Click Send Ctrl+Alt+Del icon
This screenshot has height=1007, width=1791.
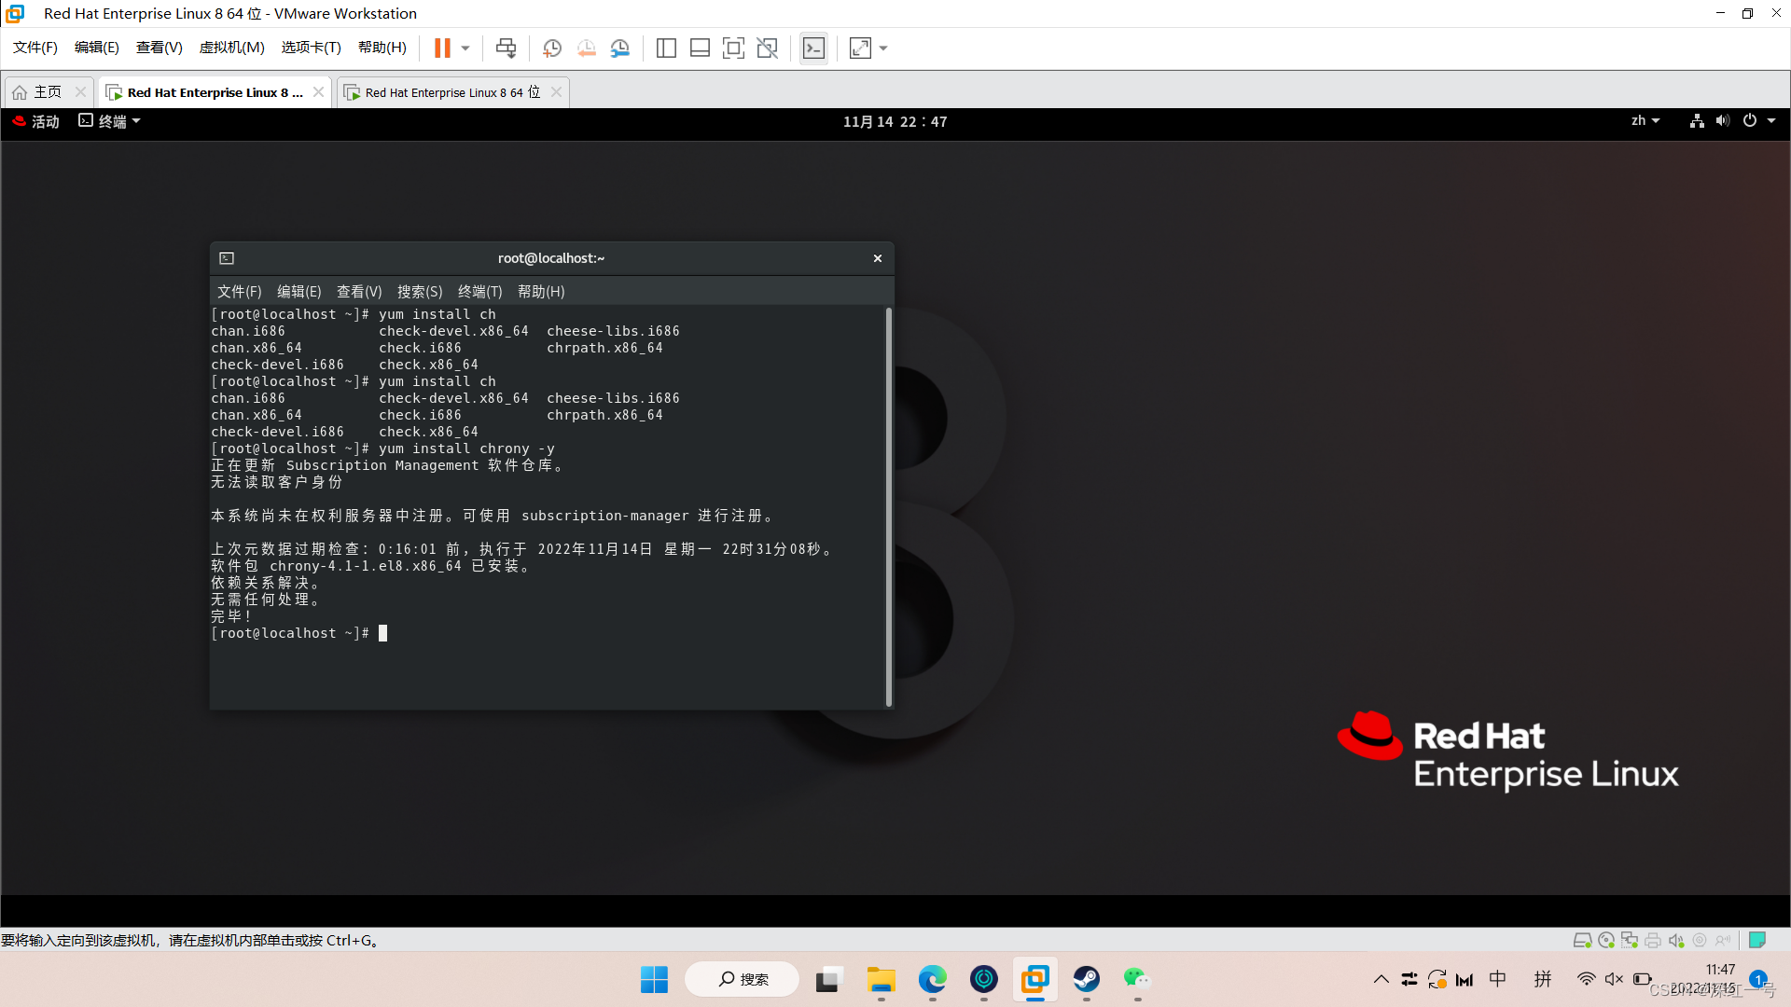[x=506, y=48]
